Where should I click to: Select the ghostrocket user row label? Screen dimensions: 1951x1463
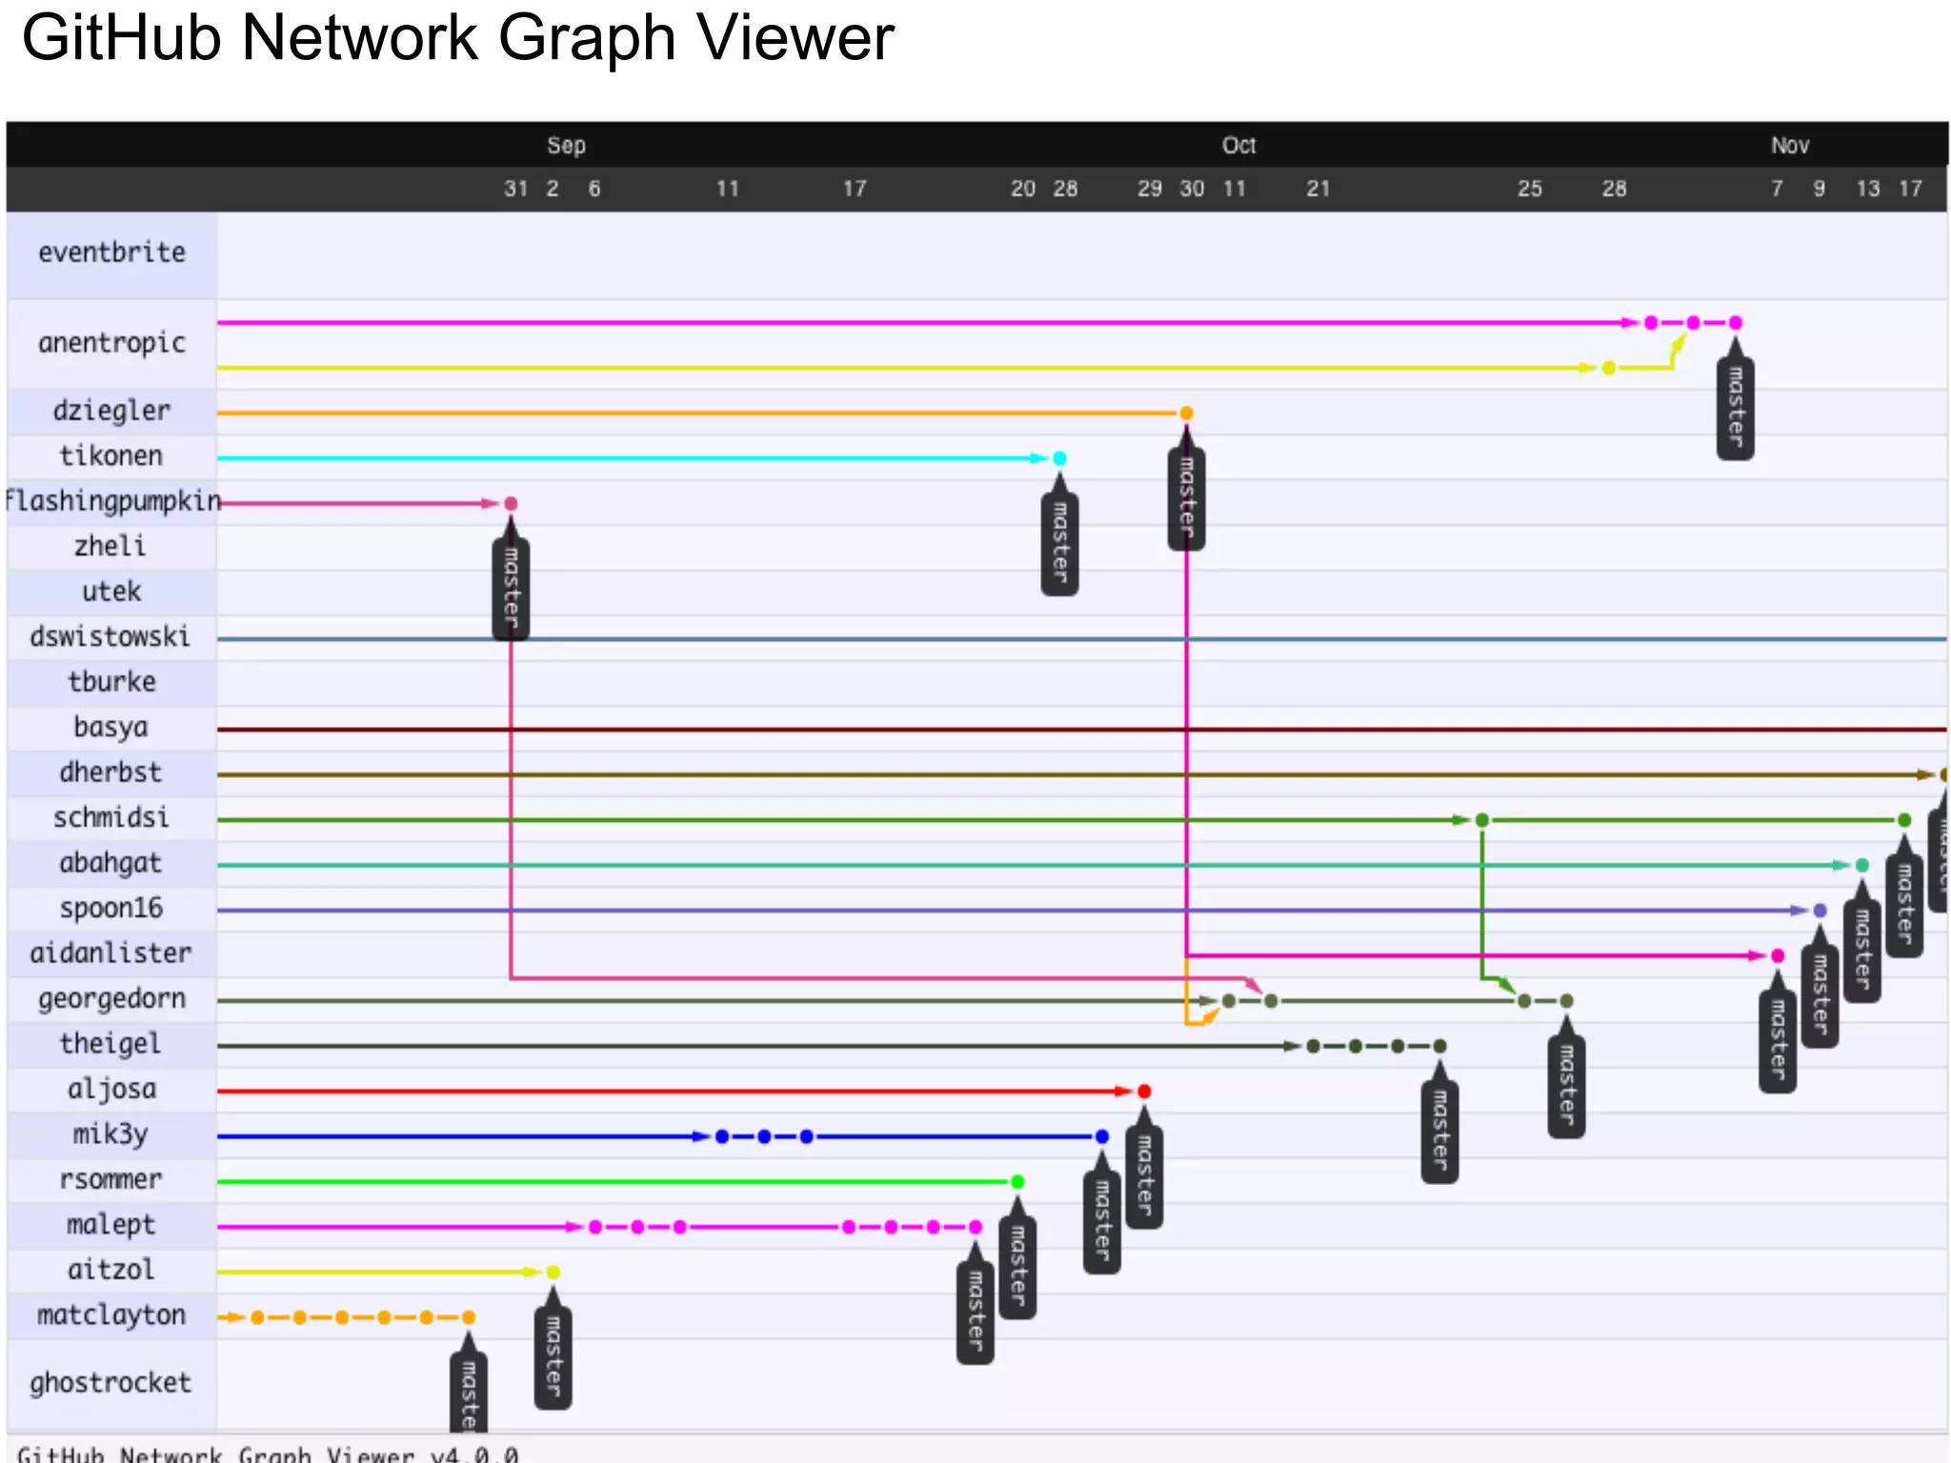point(111,1383)
